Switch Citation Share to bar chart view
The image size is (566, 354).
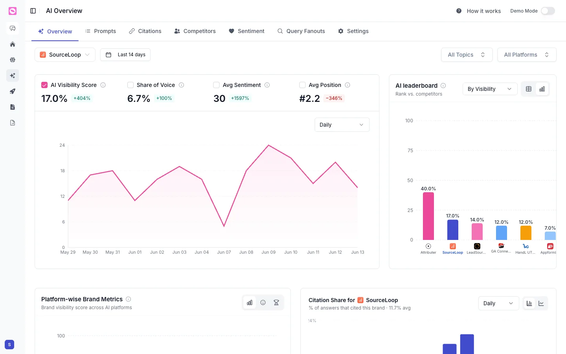[x=529, y=303]
